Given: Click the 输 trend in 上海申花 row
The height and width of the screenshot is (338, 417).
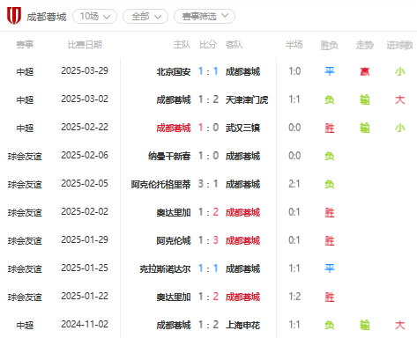Looking at the screenshot, I should click(365, 325).
